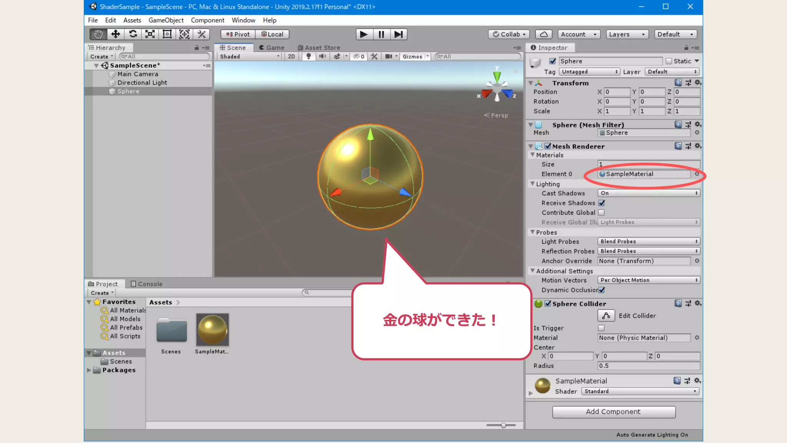This screenshot has width=787, height=443.
Task: Select the SampleMaterial asset thumbnail
Action: (213, 330)
